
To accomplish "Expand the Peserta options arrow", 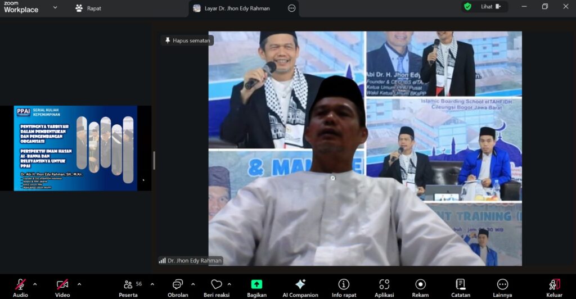I will [x=152, y=284].
